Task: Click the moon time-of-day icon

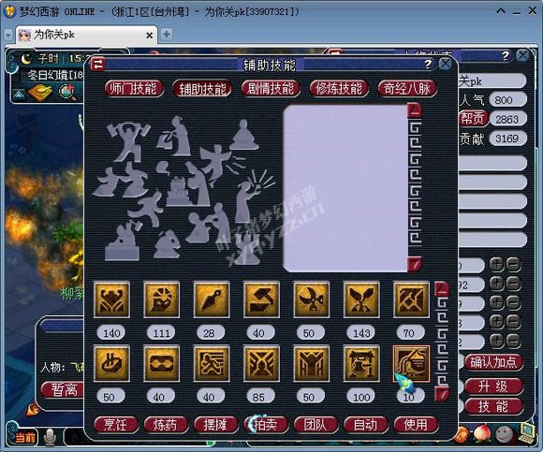Action: click(26, 59)
